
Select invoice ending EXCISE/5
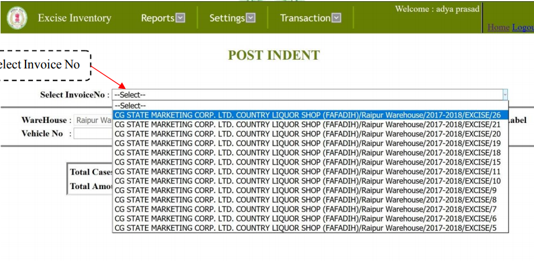pyautogui.click(x=310, y=228)
